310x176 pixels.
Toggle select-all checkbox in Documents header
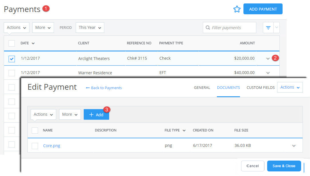point(35,131)
